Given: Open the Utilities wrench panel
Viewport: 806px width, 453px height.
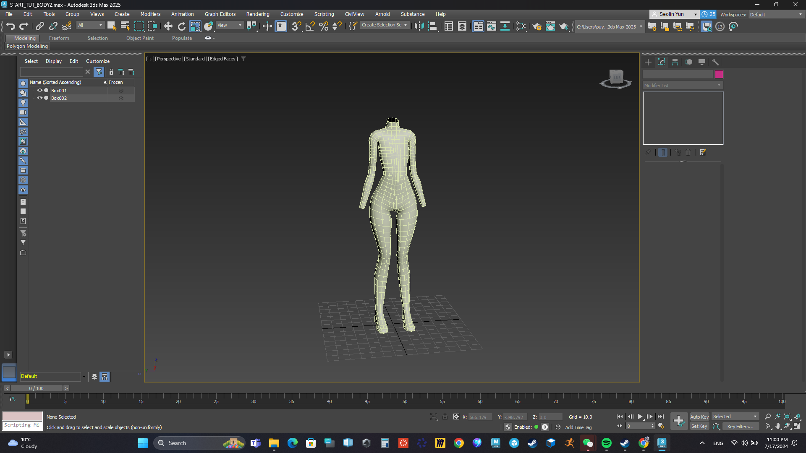Looking at the screenshot, I should pyautogui.click(x=715, y=62).
